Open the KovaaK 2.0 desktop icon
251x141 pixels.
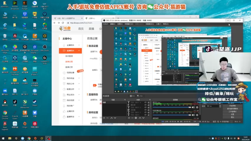point(15,71)
